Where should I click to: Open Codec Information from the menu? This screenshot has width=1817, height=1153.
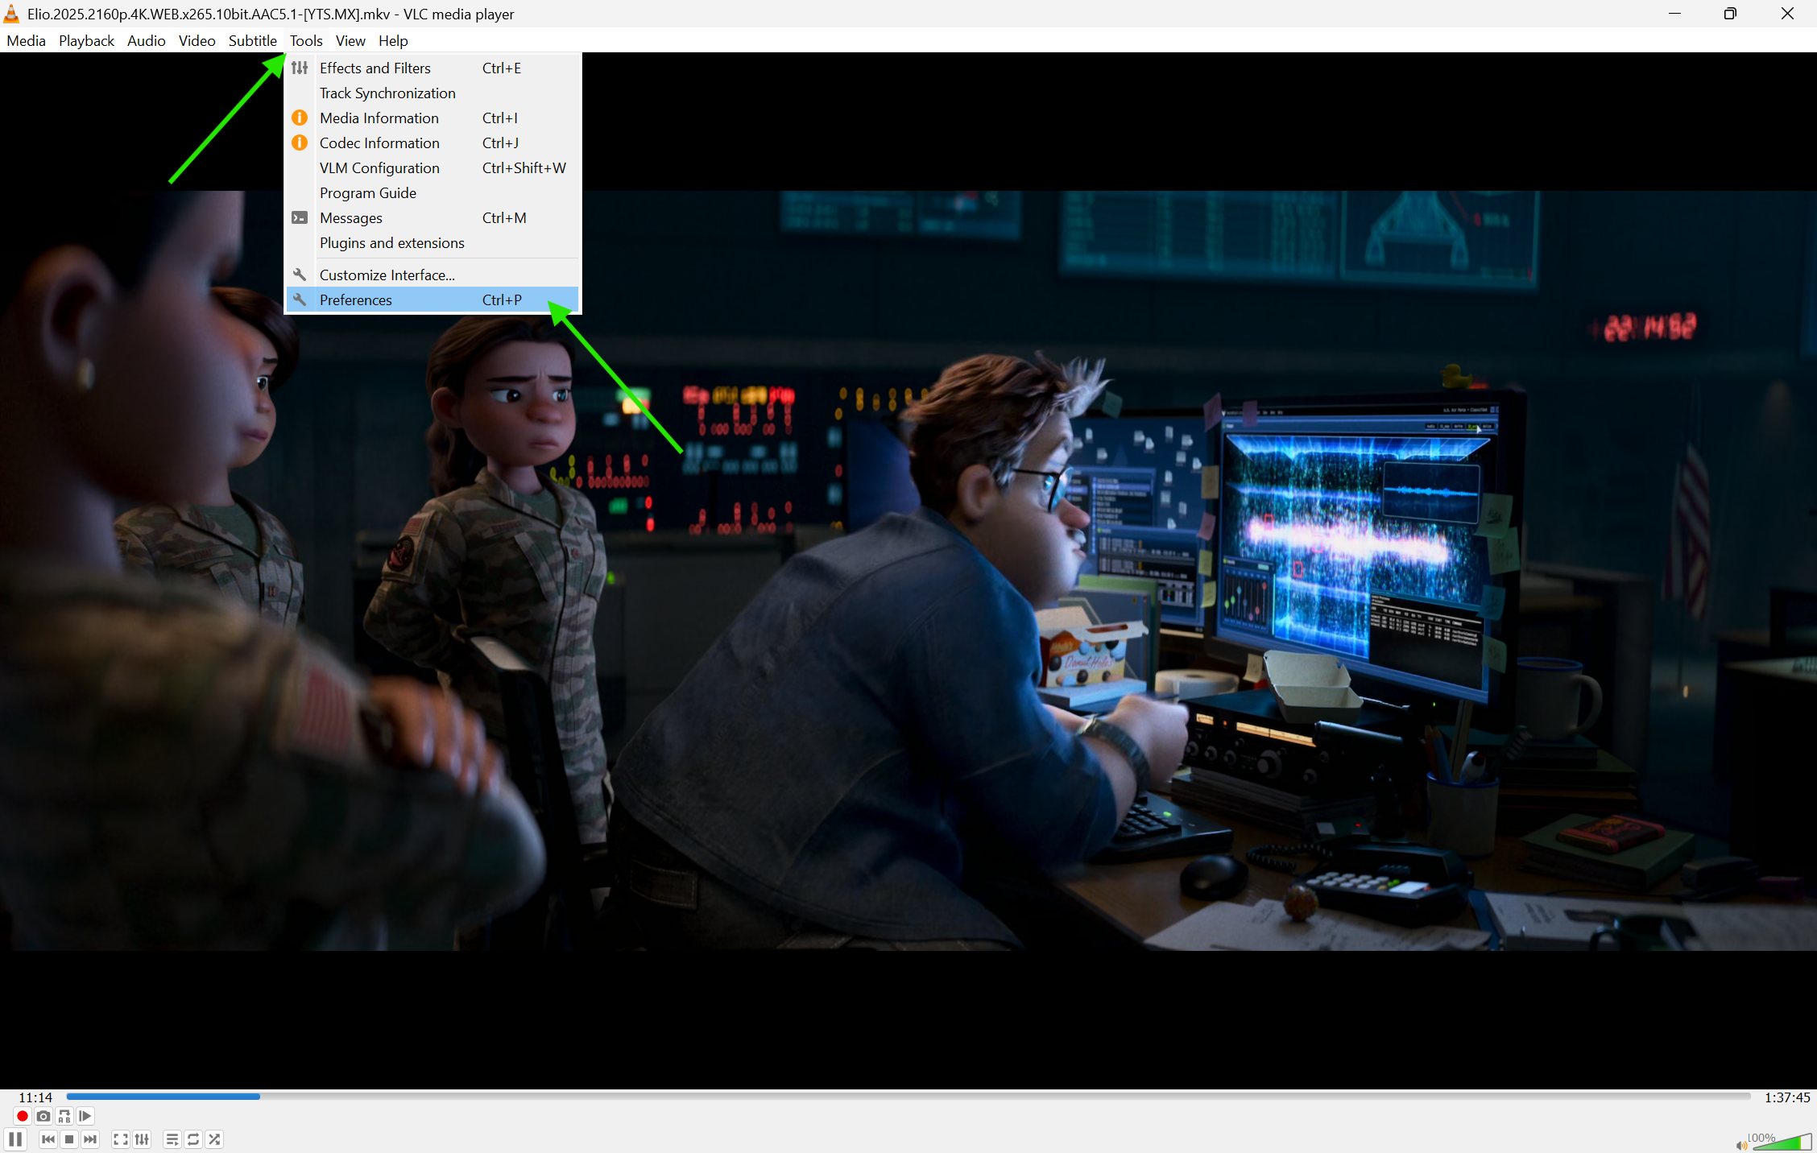click(x=379, y=143)
